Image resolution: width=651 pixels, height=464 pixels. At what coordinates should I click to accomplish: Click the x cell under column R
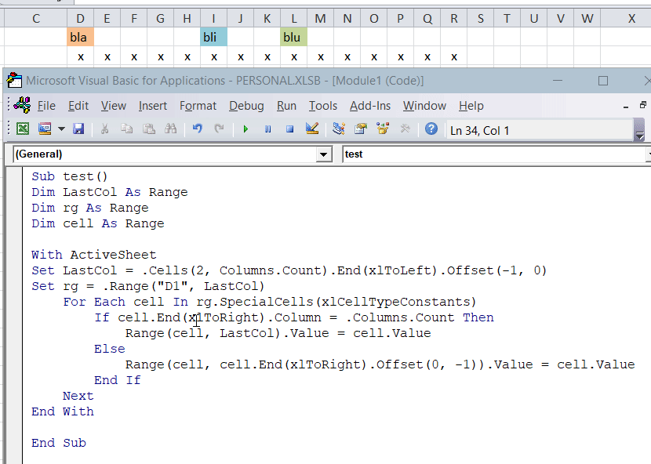coord(454,56)
